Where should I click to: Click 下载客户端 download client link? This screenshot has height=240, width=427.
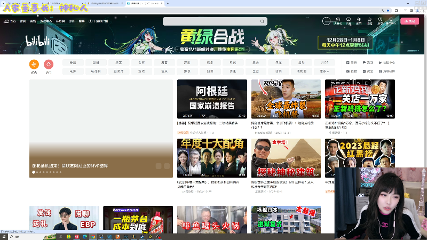click(98, 21)
